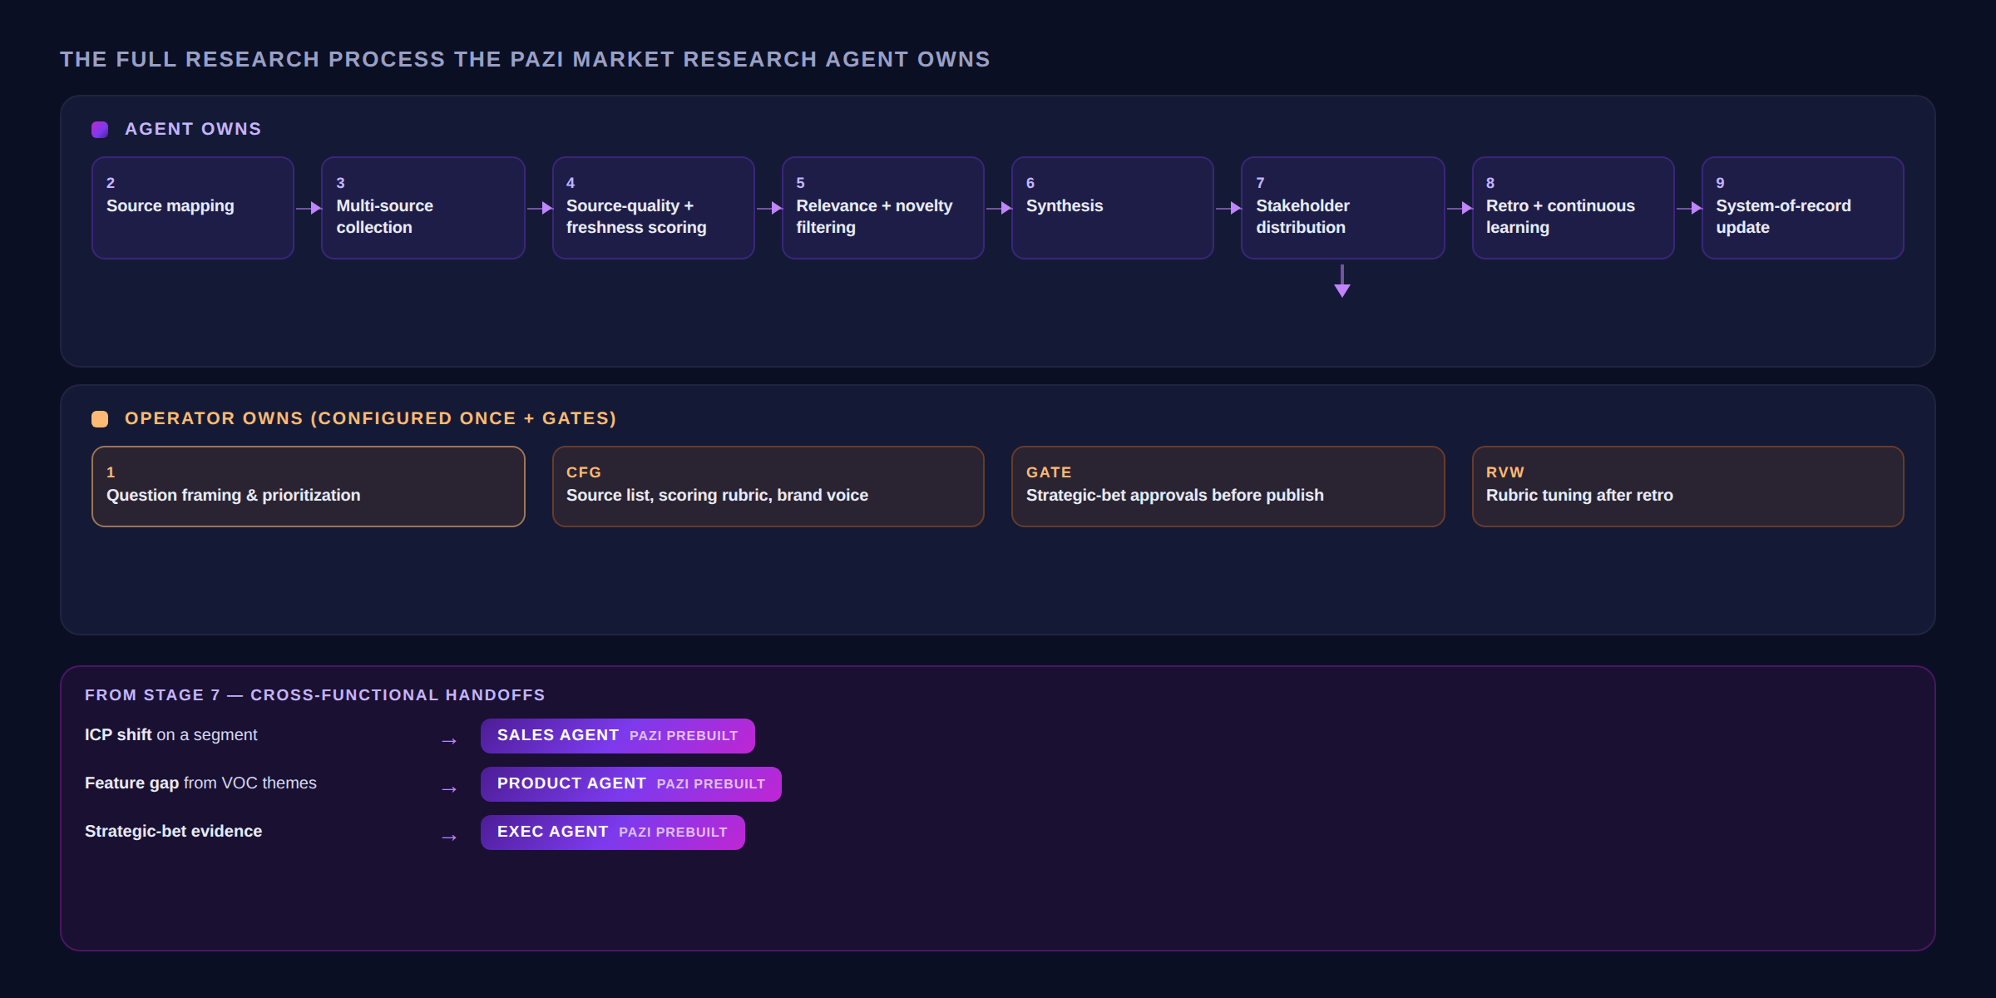
Task: Select the Multi-source collection stage card
Action: [x=423, y=208]
